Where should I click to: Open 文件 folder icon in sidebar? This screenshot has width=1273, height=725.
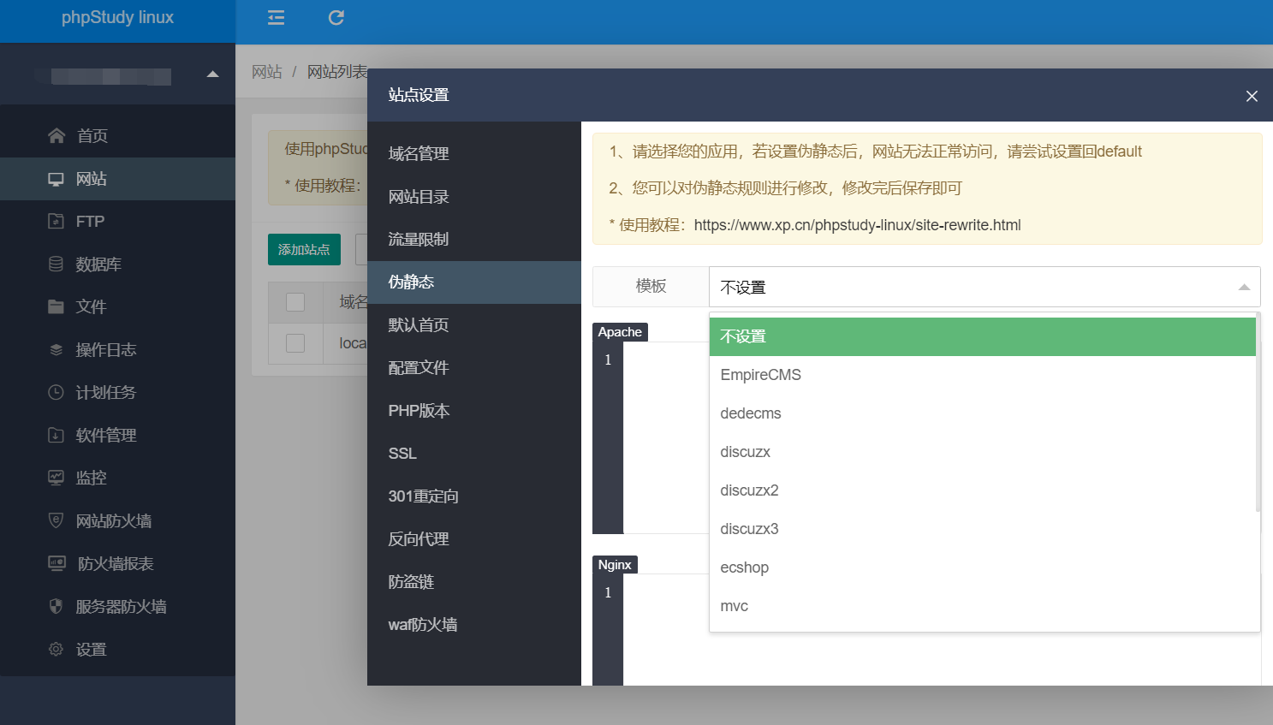pyautogui.click(x=56, y=306)
